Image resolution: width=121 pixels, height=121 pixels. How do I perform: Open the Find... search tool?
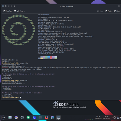pos(117,11)
